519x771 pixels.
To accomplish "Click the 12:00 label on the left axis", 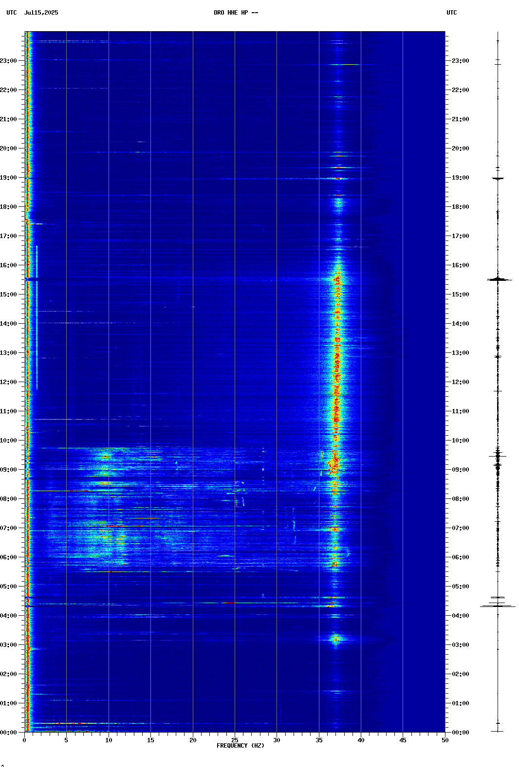I will coord(8,382).
